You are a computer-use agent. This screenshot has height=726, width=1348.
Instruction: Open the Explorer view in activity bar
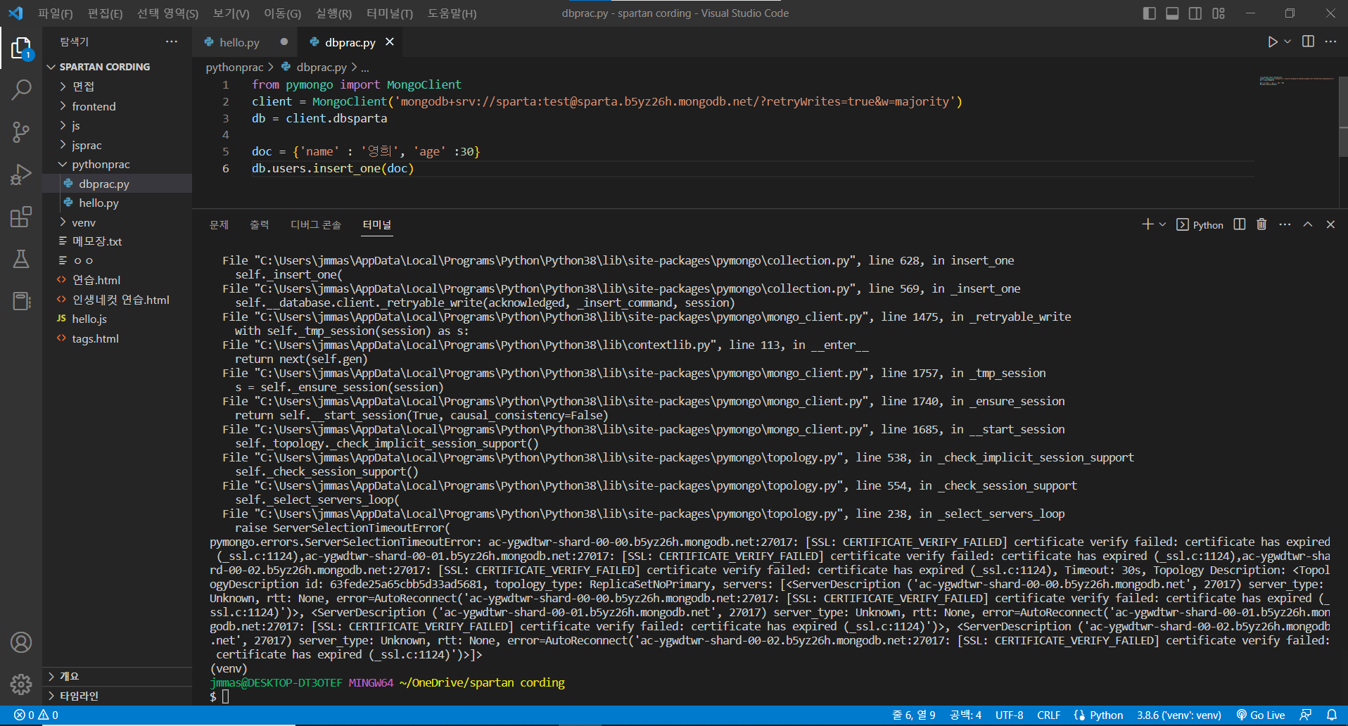click(x=21, y=49)
